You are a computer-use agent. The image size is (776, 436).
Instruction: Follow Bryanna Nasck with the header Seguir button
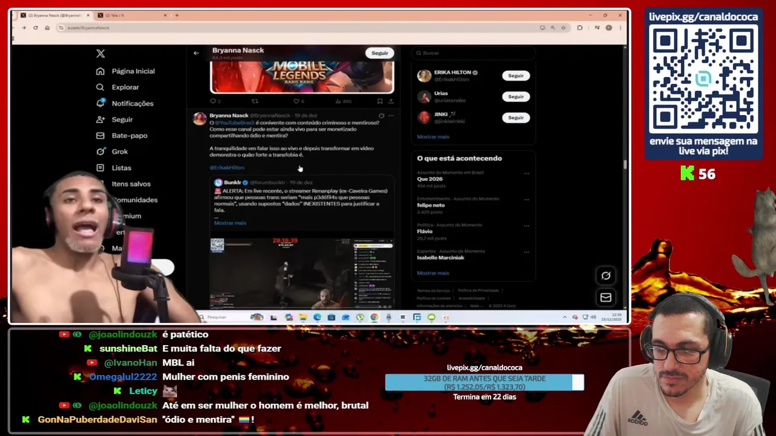[380, 53]
